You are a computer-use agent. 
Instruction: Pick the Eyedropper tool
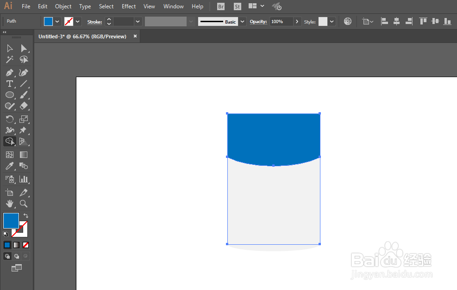(9, 166)
